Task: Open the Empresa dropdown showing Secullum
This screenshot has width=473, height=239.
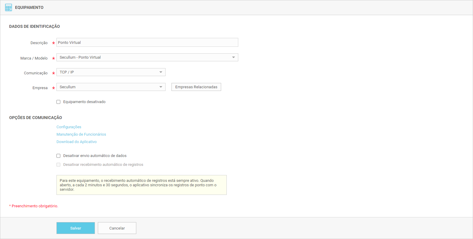Action: [111, 87]
